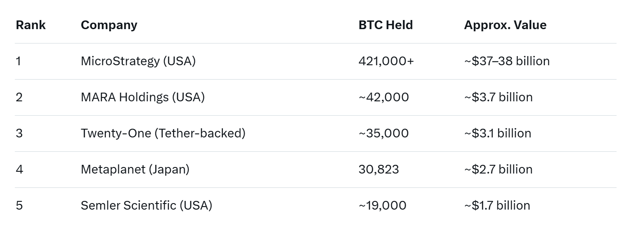
Task: Click the Approx. Value column header
Action: [505, 25]
